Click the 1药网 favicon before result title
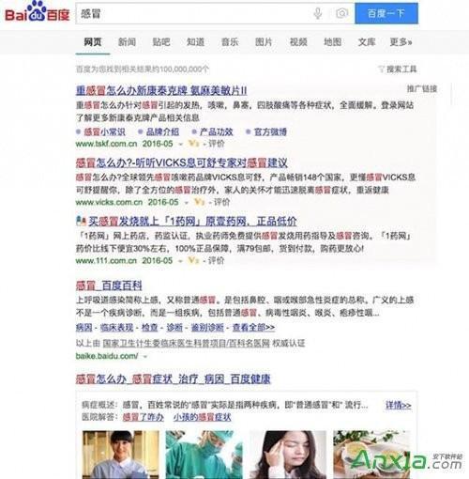 pyautogui.click(x=81, y=222)
